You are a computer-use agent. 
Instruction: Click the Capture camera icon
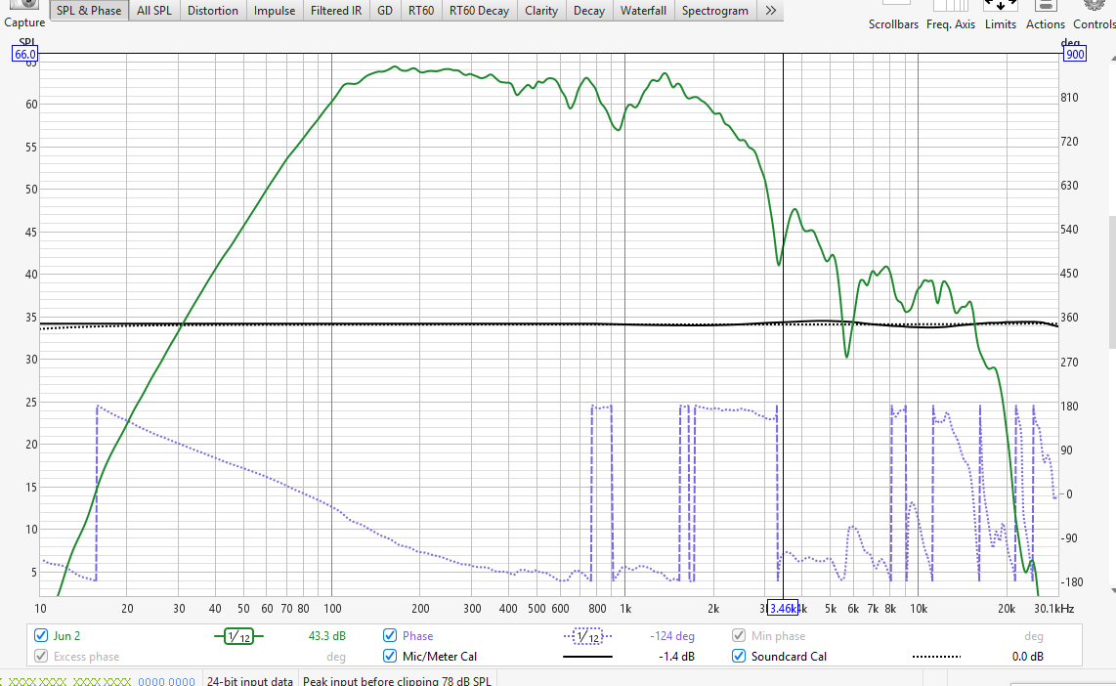[24, 6]
